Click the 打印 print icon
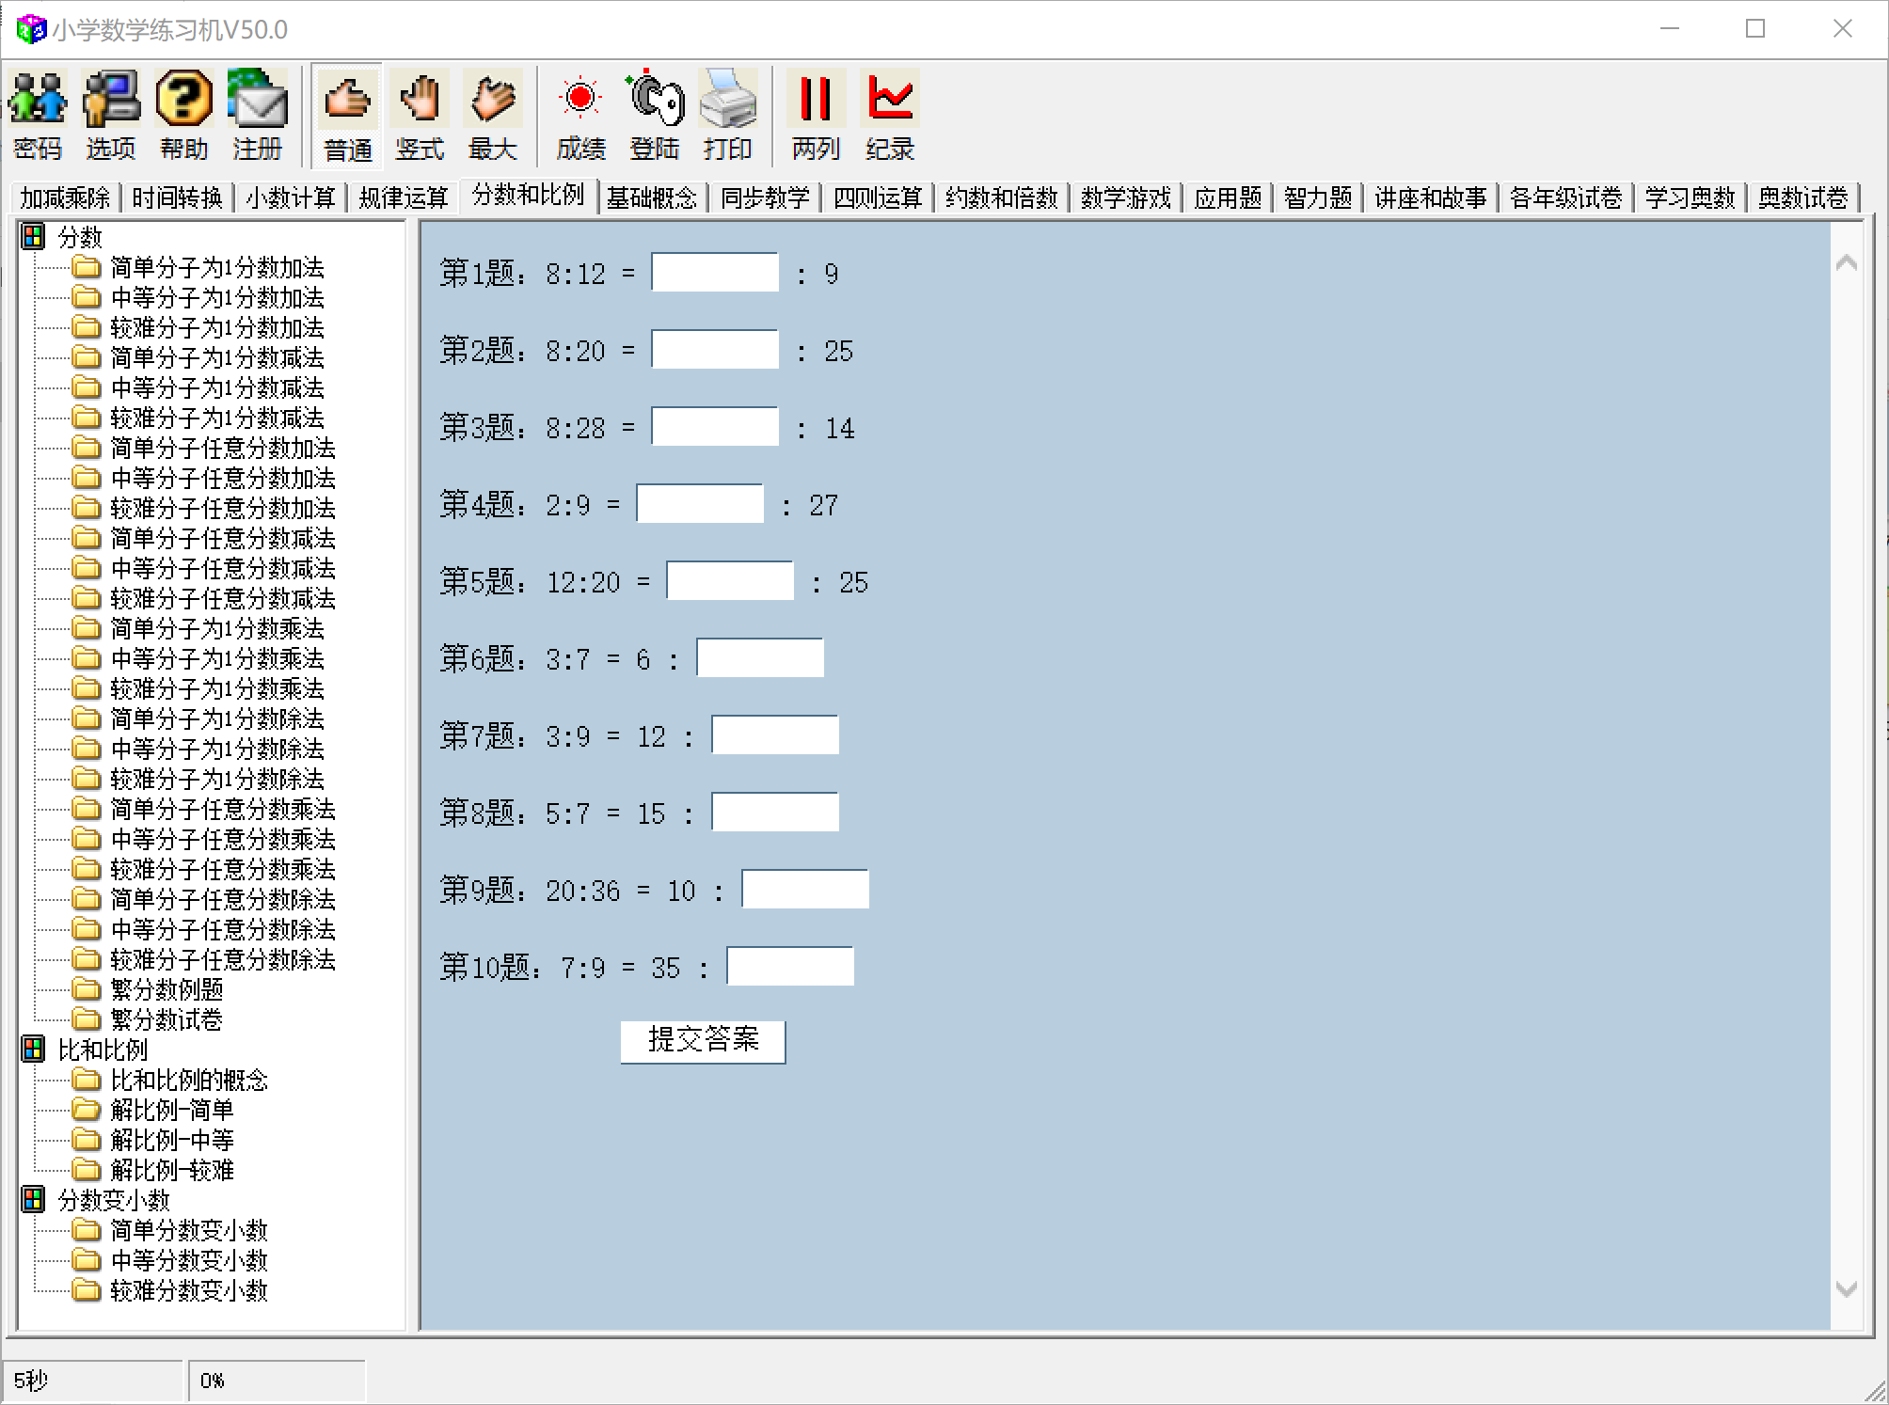Viewport: 1889px width, 1405px height. (x=727, y=115)
